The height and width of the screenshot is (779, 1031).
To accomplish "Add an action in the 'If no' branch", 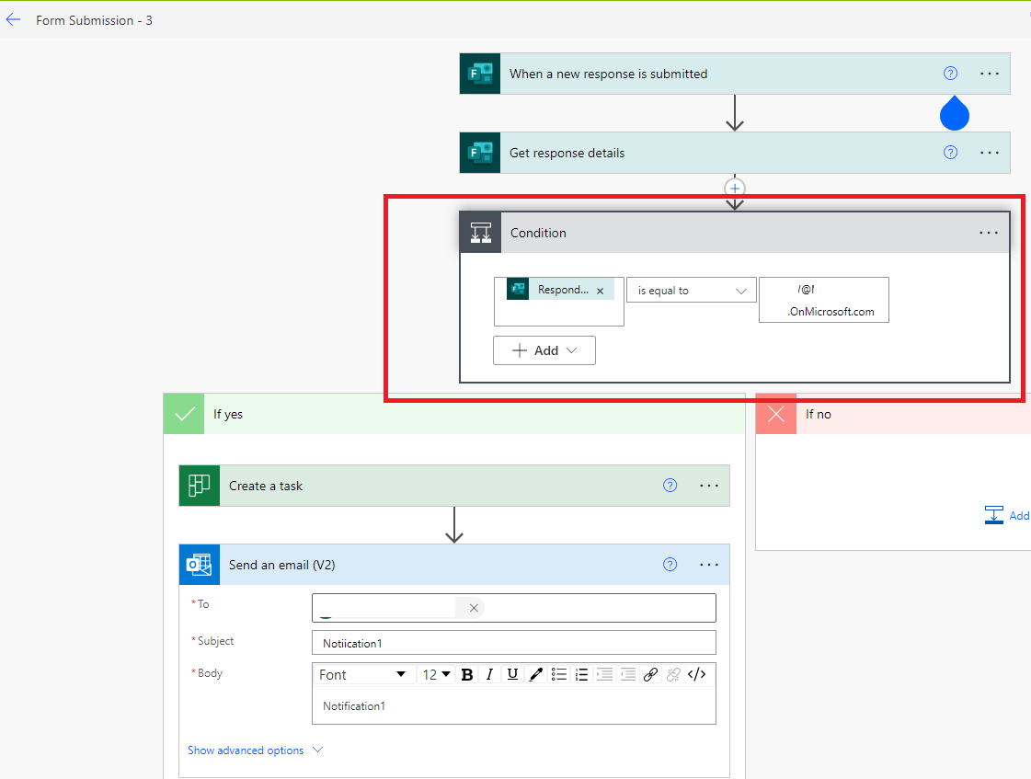I will coord(1007,515).
